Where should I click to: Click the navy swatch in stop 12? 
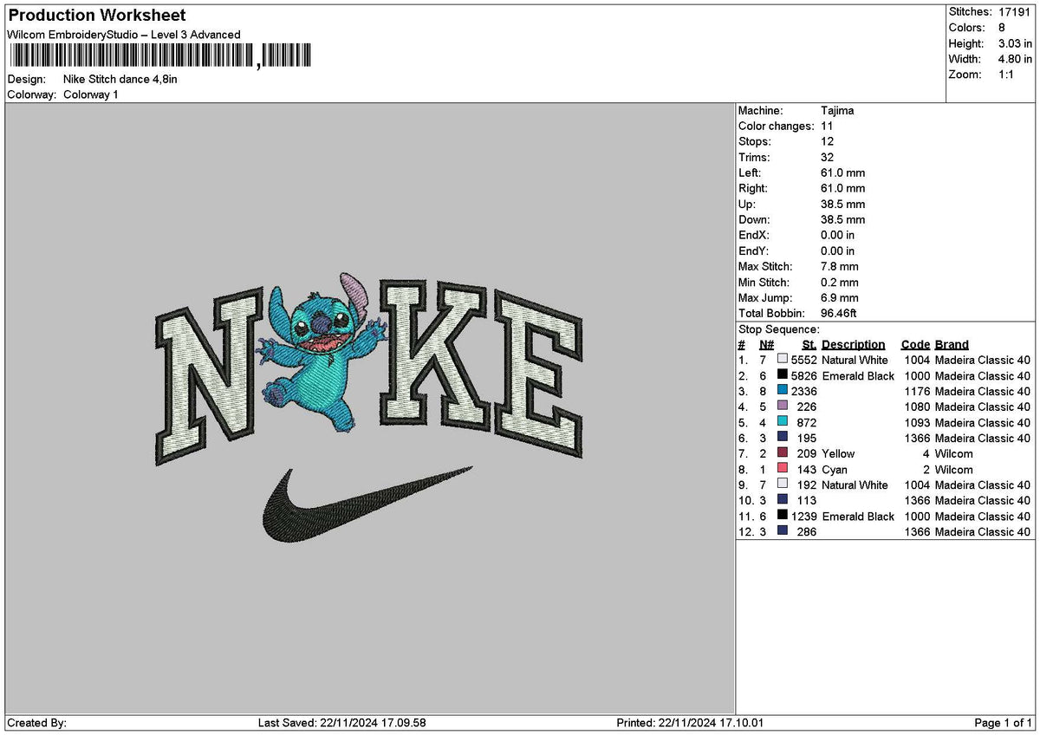(783, 531)
